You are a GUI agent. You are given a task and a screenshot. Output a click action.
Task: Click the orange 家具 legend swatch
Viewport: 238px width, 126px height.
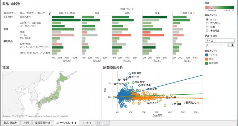(207, 59)
